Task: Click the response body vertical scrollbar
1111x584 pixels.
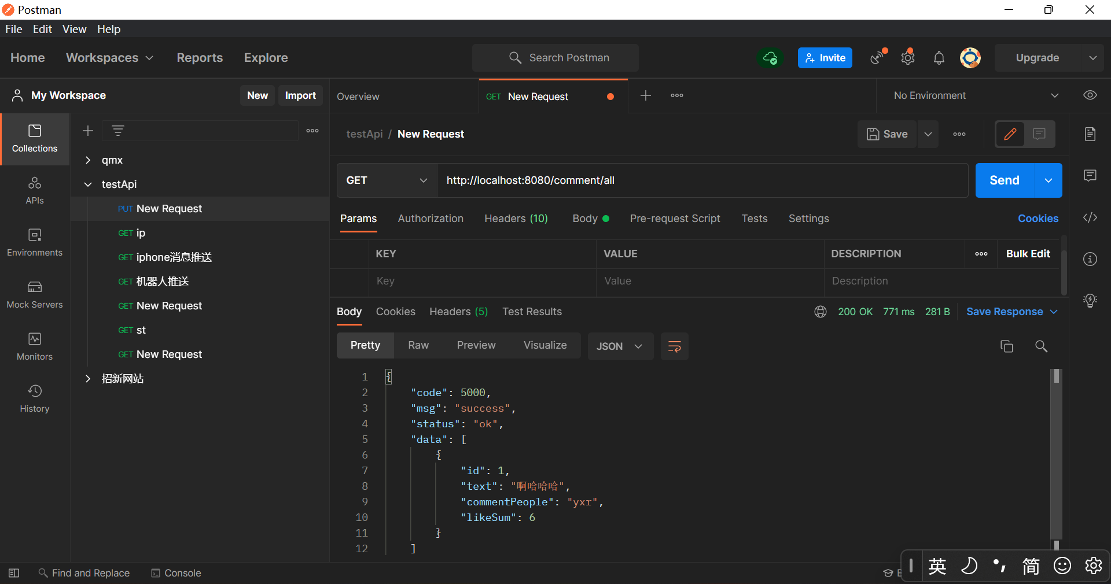Action: (x=1057, y=459)
